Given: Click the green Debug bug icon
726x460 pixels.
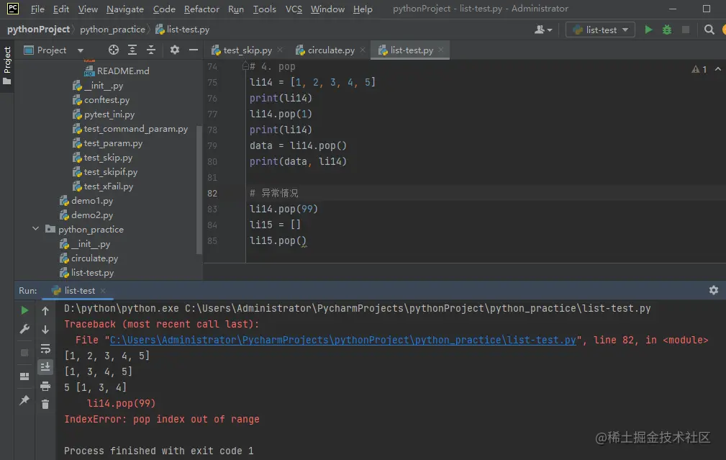Looking at the screenshot, I should pos(667,30).
